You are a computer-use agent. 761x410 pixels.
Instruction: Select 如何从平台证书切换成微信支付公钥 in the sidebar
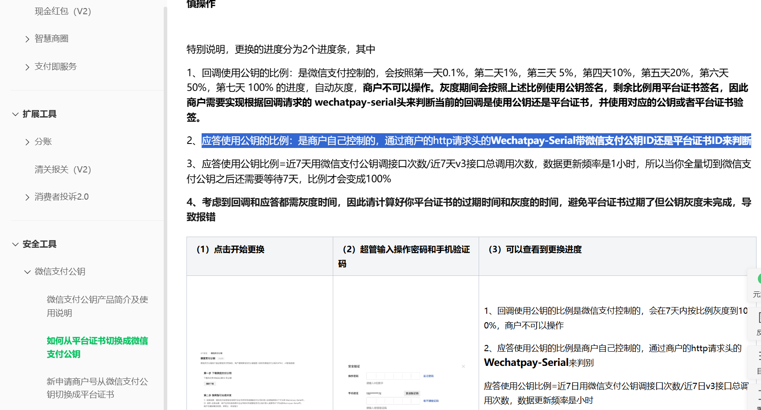click(97, 347)
